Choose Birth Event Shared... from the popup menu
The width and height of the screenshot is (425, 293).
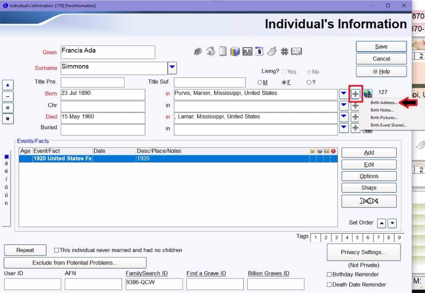[x=388, y=125]
